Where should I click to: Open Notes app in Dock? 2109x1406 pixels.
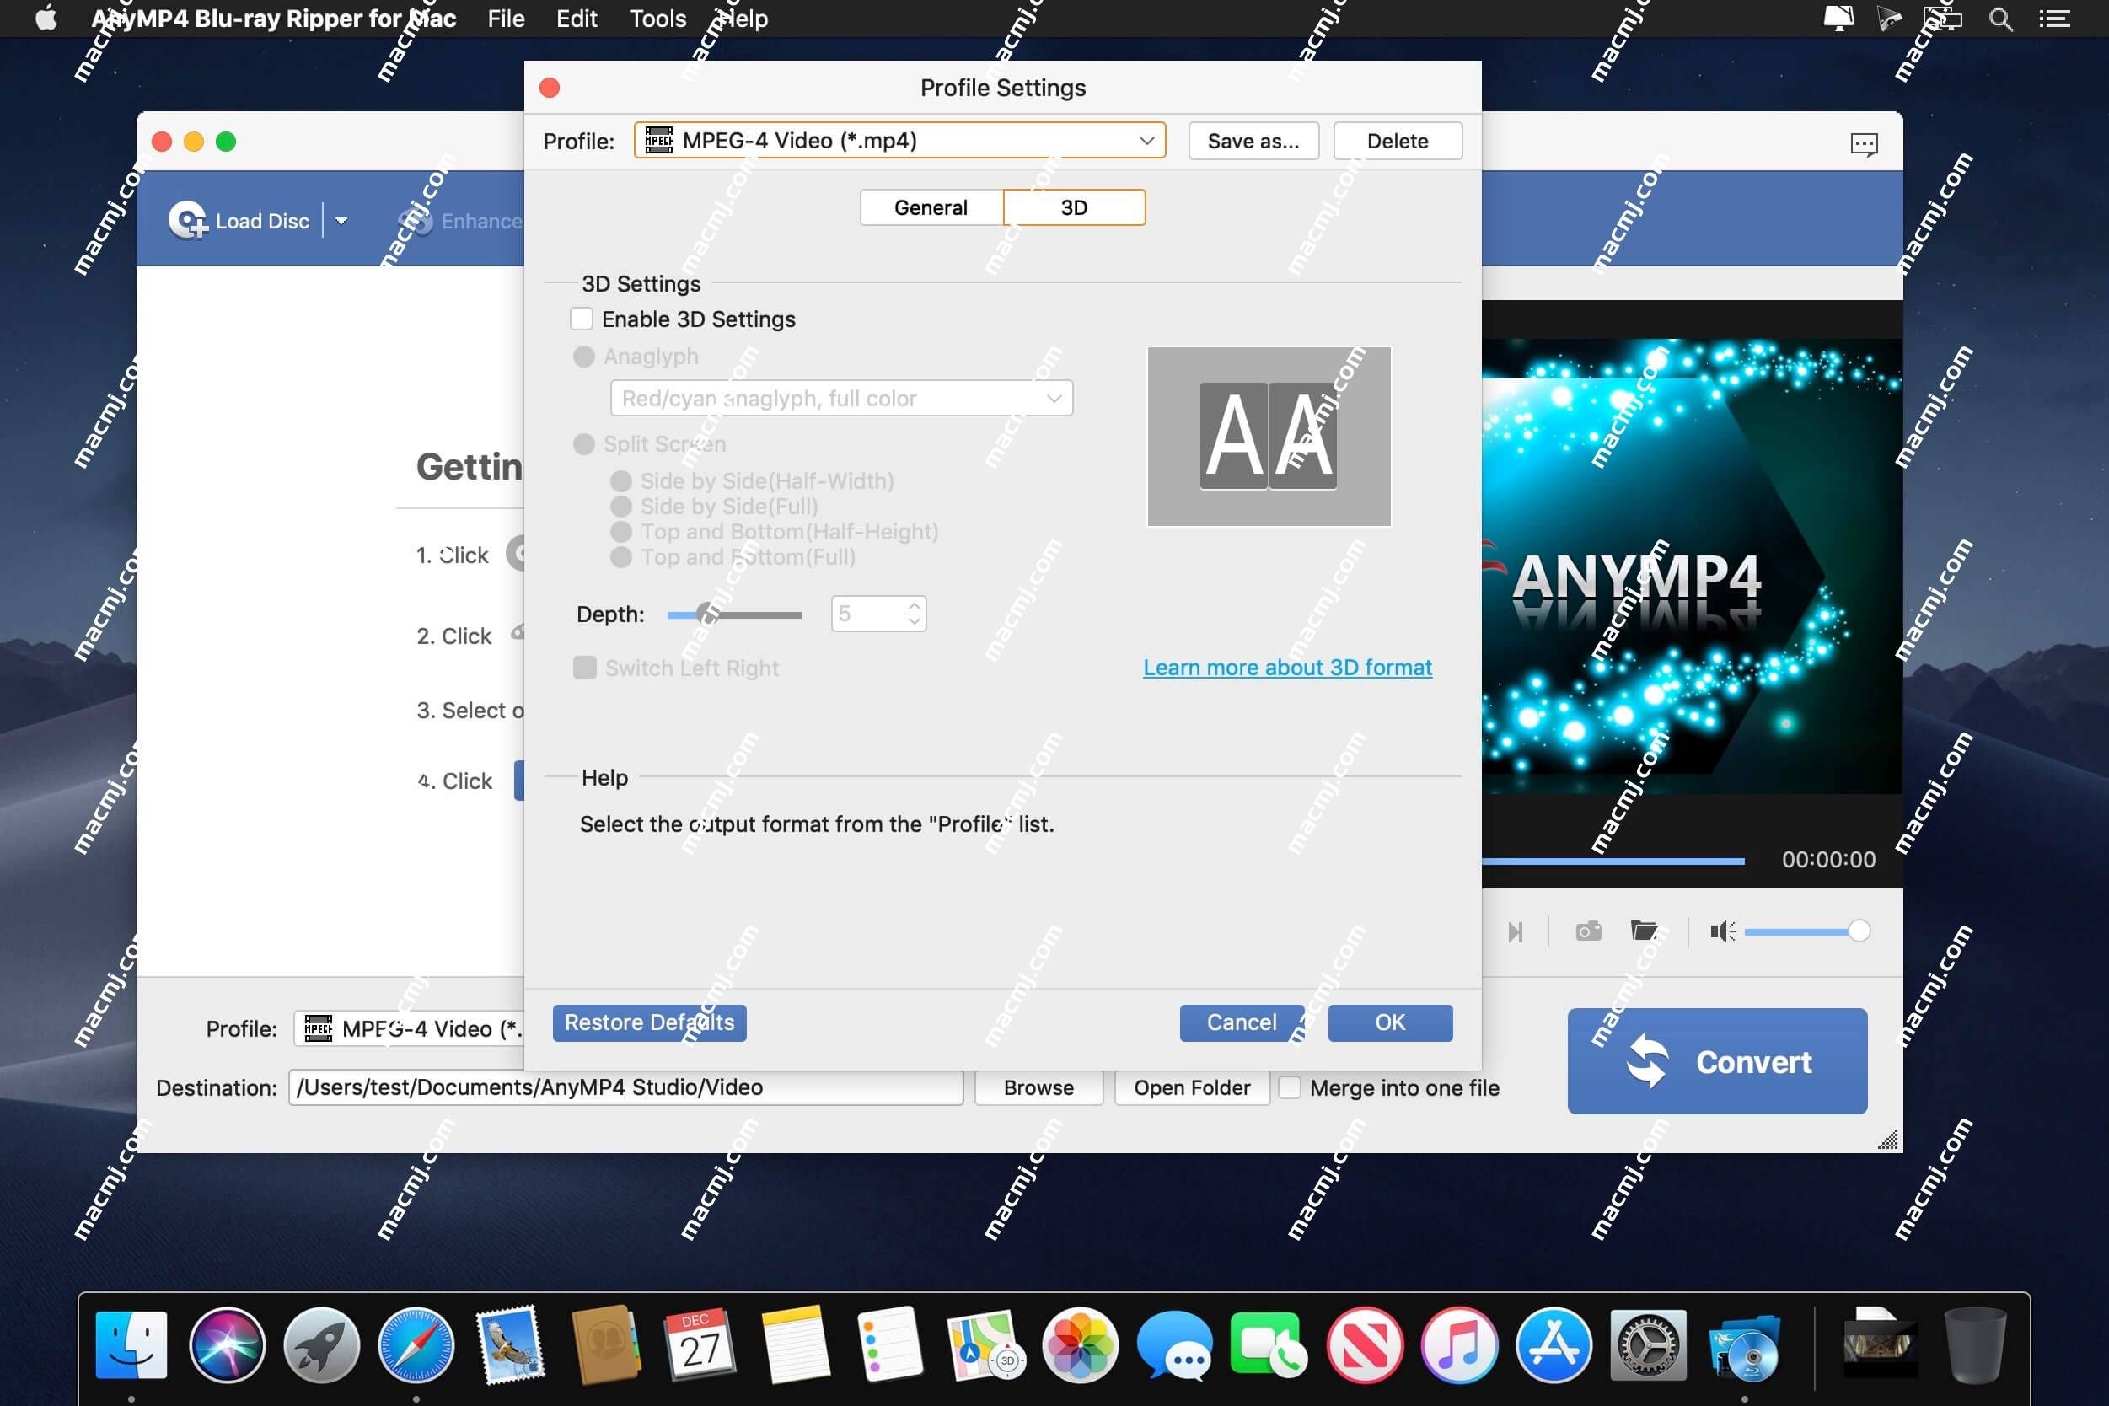click(795, 1346)
